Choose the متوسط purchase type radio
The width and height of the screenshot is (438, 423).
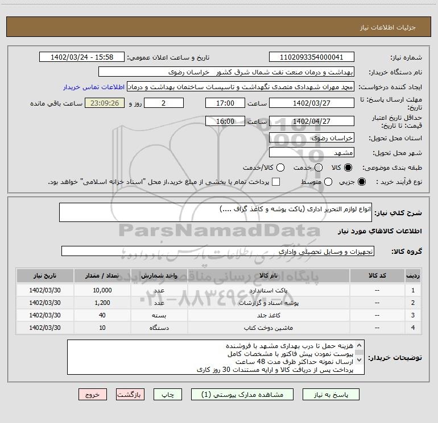point(328,182)
